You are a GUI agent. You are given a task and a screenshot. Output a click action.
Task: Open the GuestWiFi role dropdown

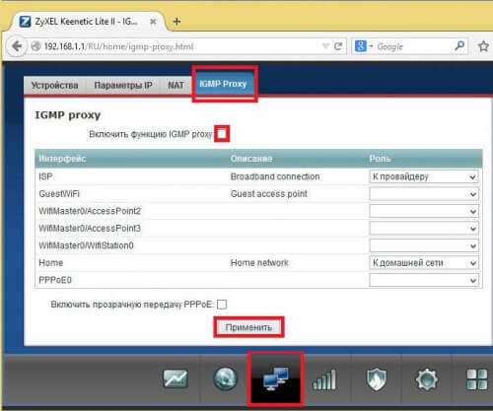pyautogui.click(x=423, y=194)
